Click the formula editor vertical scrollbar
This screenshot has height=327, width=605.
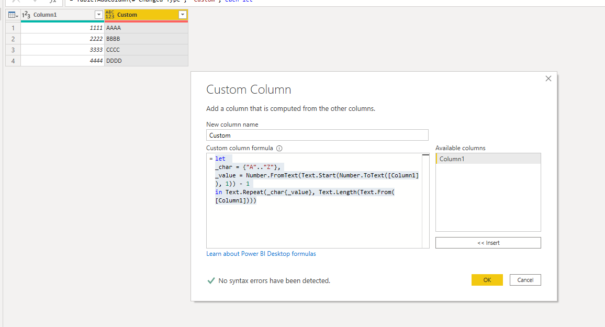click(x=425, y=200)
